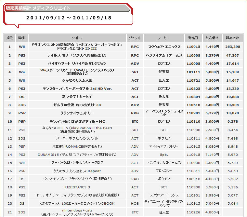The width and height of the screenshot is (247, 217).
Task: Click the DUNAMIS15 title cell
Action: (77, 155)
